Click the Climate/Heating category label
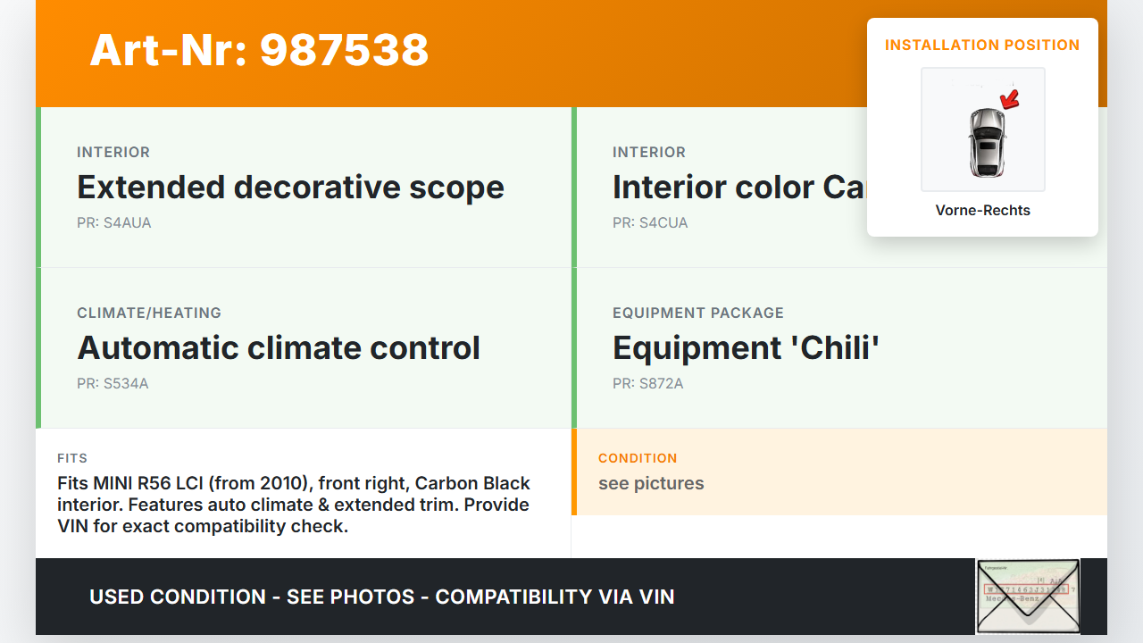This screenshot has width=1143, height=643. coord(149,313)
